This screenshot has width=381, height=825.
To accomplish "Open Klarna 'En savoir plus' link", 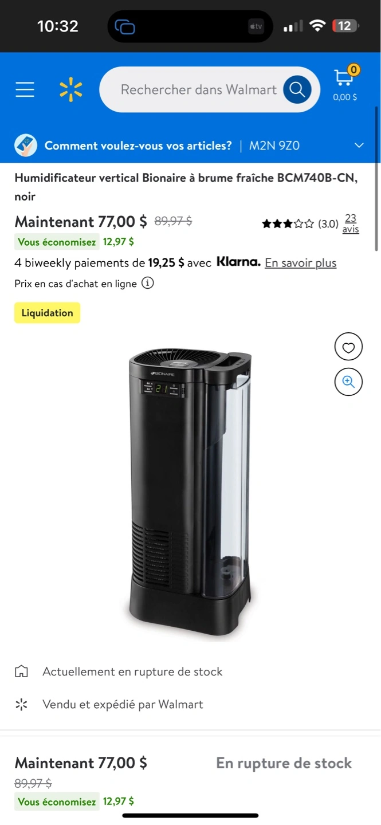I will click(301, 263).
